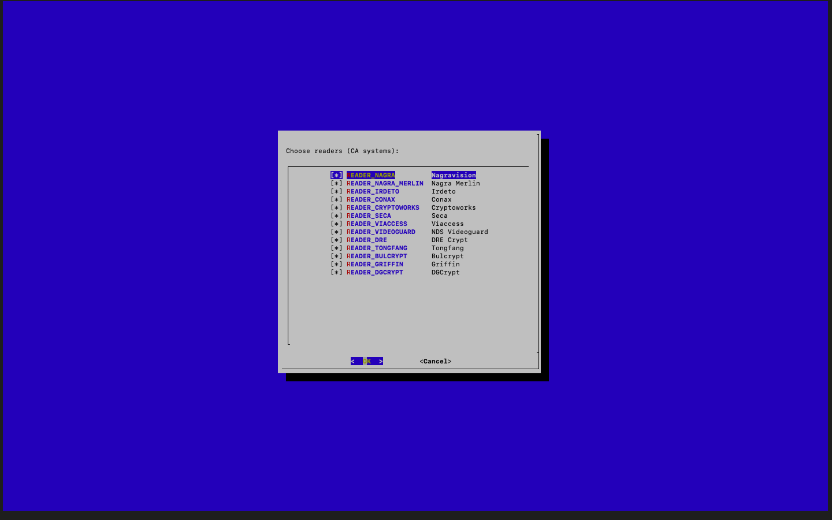Select the READER_GRIFFIN list entry
Screen dimensions: 832x520
pos(375,264)
